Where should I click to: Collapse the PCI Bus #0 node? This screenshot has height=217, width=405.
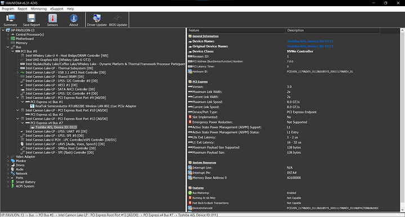tap(12, 51)
